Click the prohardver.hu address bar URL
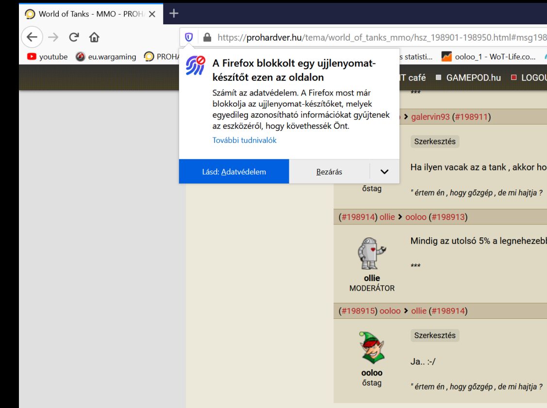 382,37
